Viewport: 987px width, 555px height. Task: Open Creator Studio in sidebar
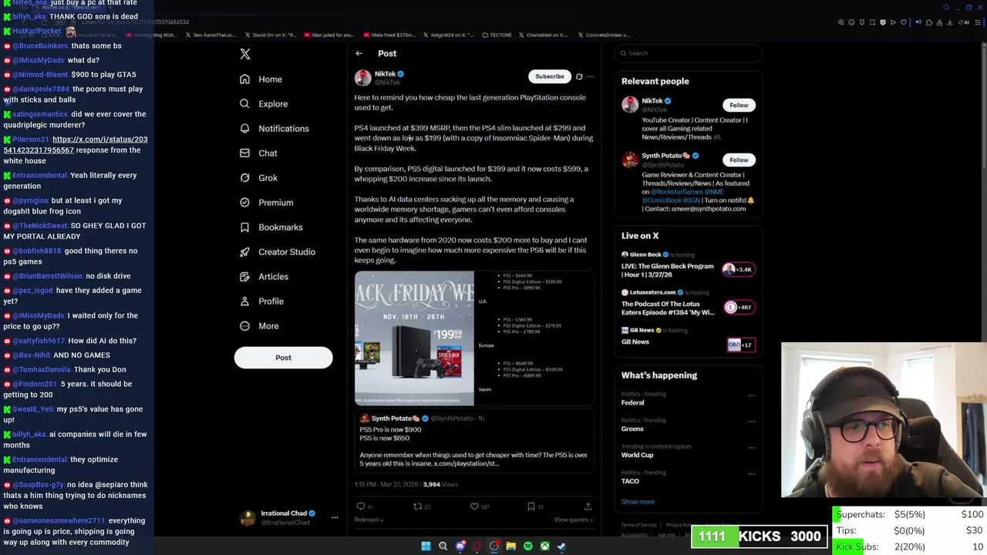277,252
